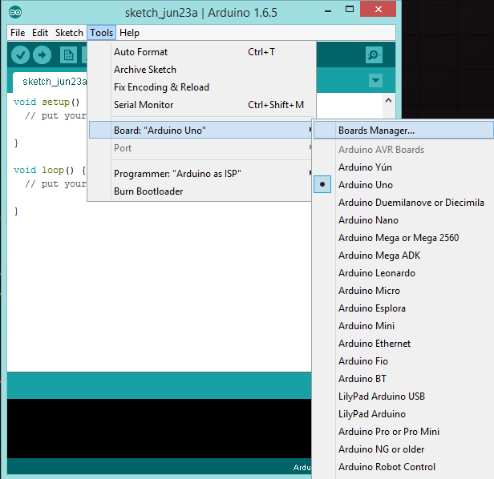Expand the Programmer "Arduino as ISP" submenu
The width and height of the screenshot is (494, 479).
click(x=200, y=173)
